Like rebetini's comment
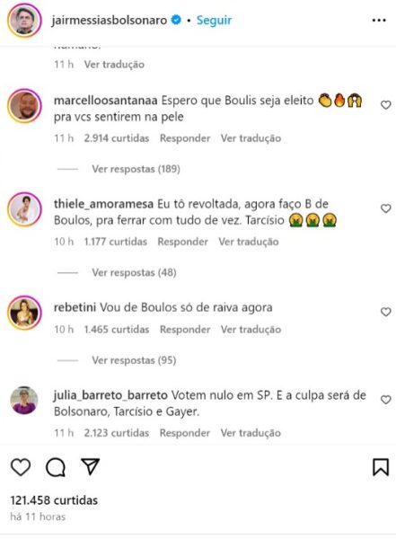Image resolution: width=396 pixels, height=539 pixels. (386, 312)
